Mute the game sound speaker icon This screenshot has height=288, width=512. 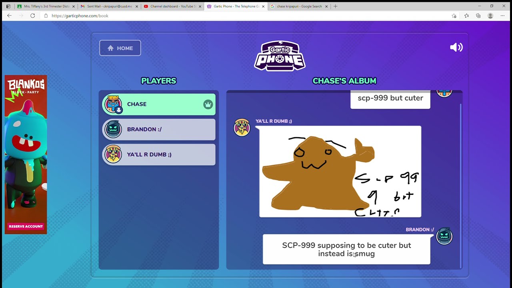pyautogui.click(x=456, y=48)
